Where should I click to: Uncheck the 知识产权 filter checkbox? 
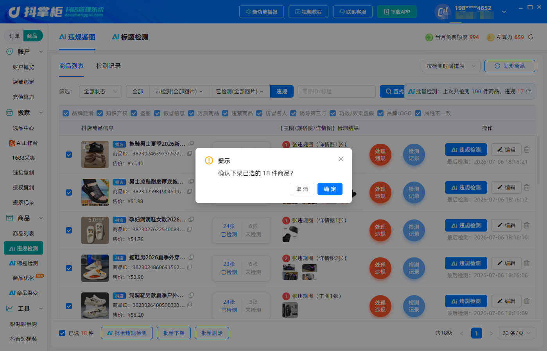[x=100, y=113]
